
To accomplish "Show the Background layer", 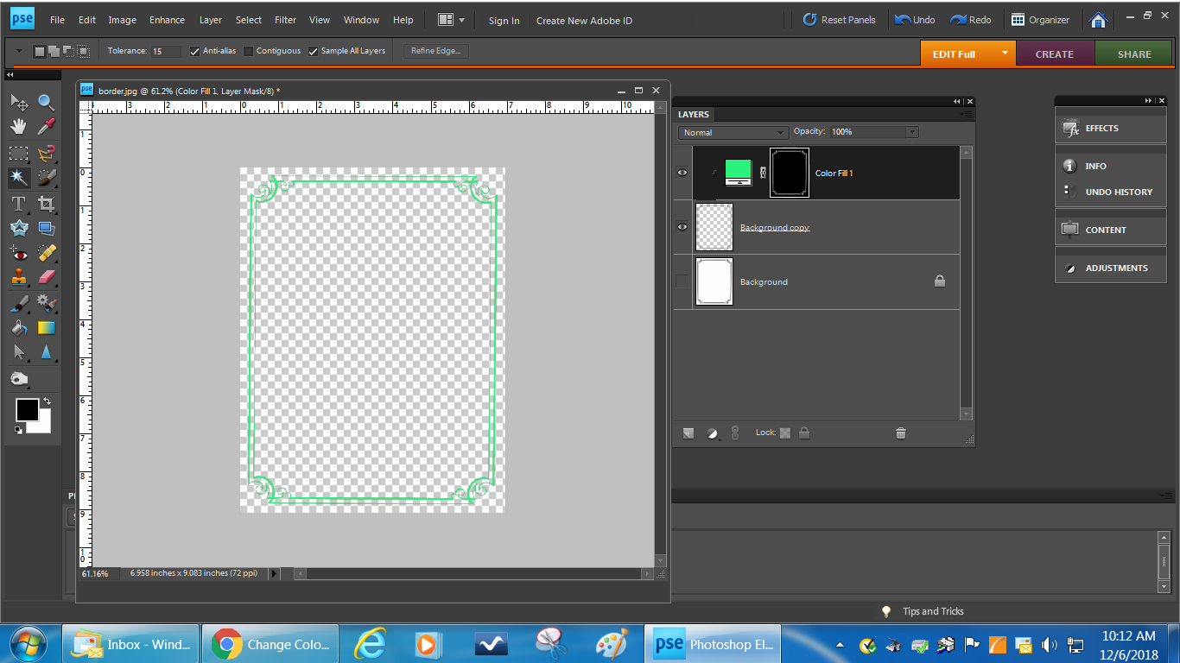I will 682,281.
